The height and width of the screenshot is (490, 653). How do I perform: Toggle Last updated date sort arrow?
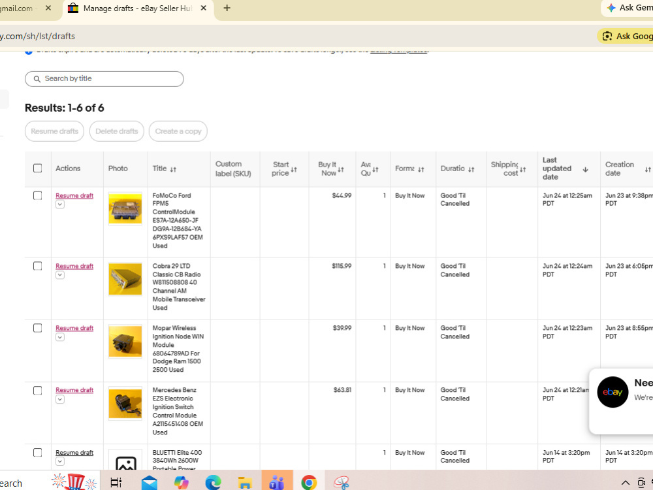point(586,169)
